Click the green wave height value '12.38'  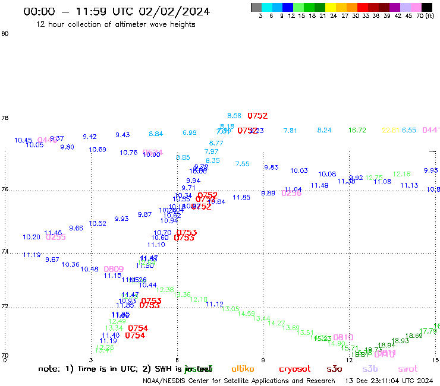click(x=165, y=290)
